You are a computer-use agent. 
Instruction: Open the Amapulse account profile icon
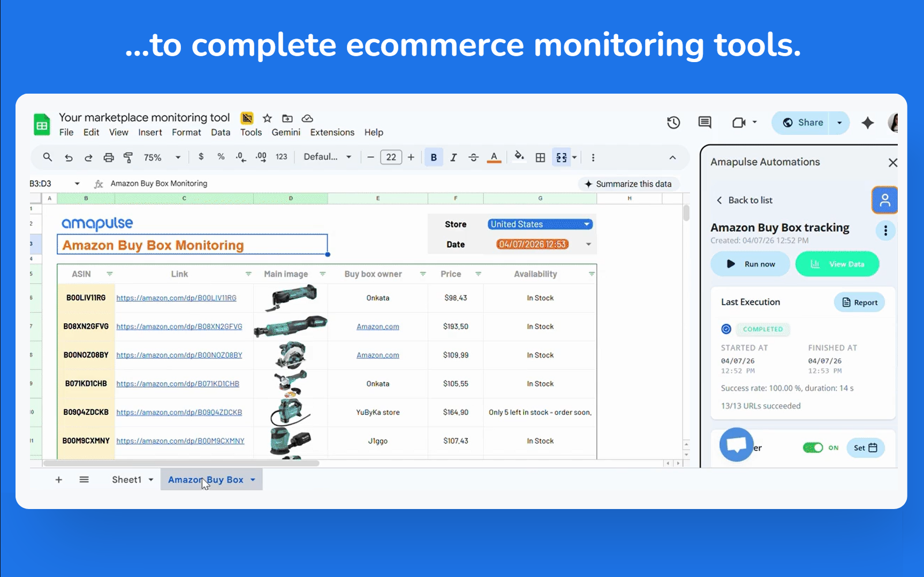[884, 200]
